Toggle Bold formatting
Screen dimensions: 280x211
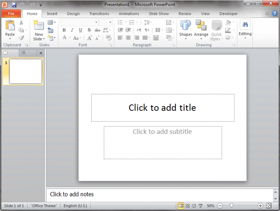pos(64,30)
